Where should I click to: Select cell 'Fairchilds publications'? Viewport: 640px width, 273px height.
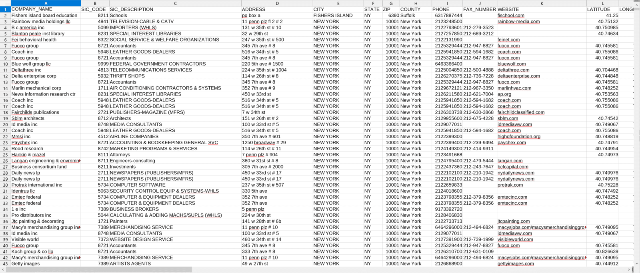tap(46, 112)
